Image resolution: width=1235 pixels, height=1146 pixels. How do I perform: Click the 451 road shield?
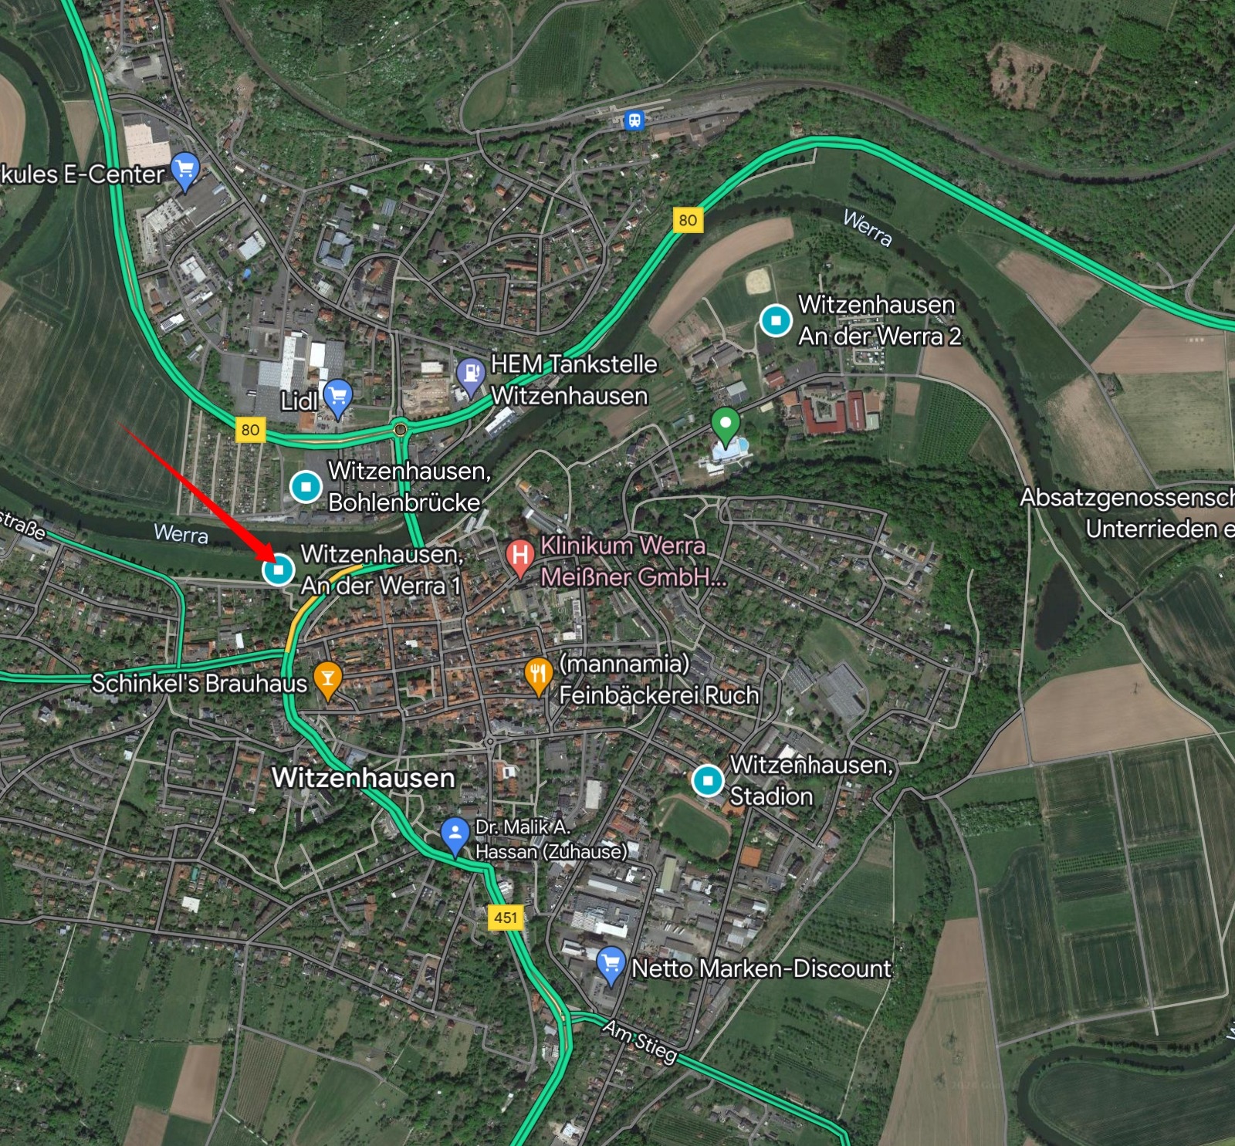(x=506, y=918)
